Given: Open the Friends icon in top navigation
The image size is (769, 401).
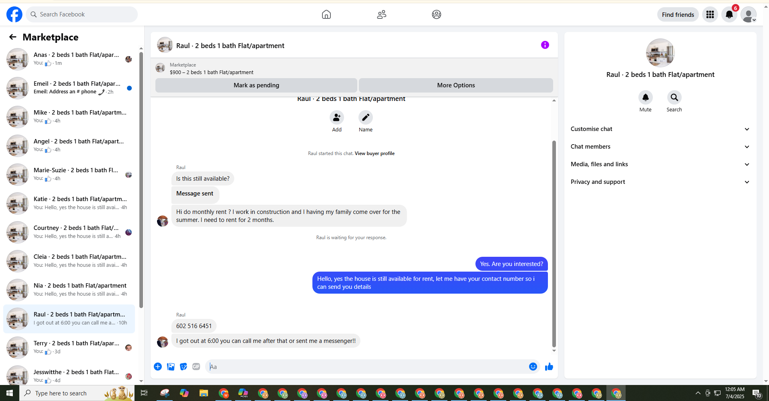Looking at the screenshot, I should coord(382,14).
